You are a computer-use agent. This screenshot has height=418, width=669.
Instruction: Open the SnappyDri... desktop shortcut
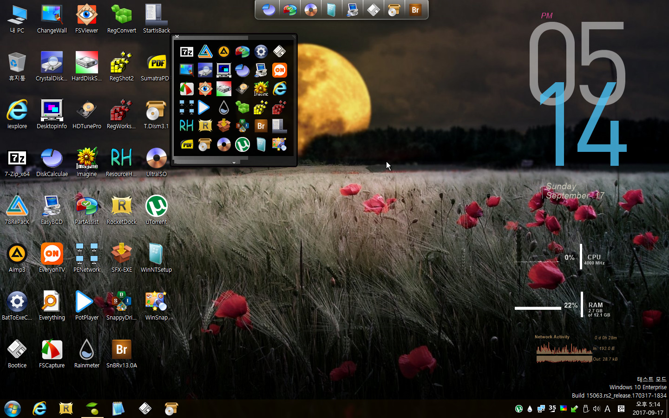(122, 306)
